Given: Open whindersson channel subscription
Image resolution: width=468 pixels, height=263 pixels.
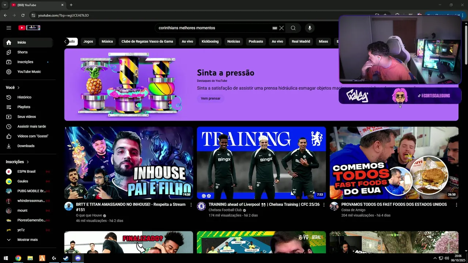Looking at the screenshot, I should [28, 201].
